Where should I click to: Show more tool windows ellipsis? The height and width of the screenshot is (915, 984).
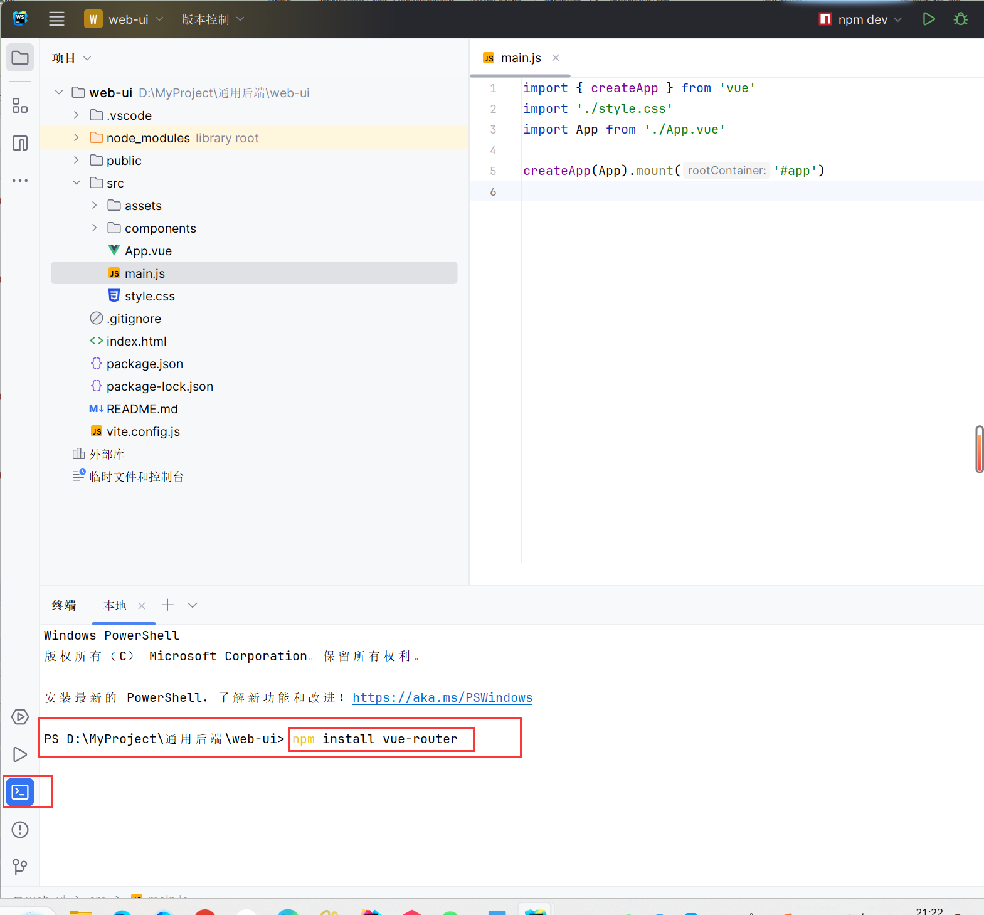[20, 181]
